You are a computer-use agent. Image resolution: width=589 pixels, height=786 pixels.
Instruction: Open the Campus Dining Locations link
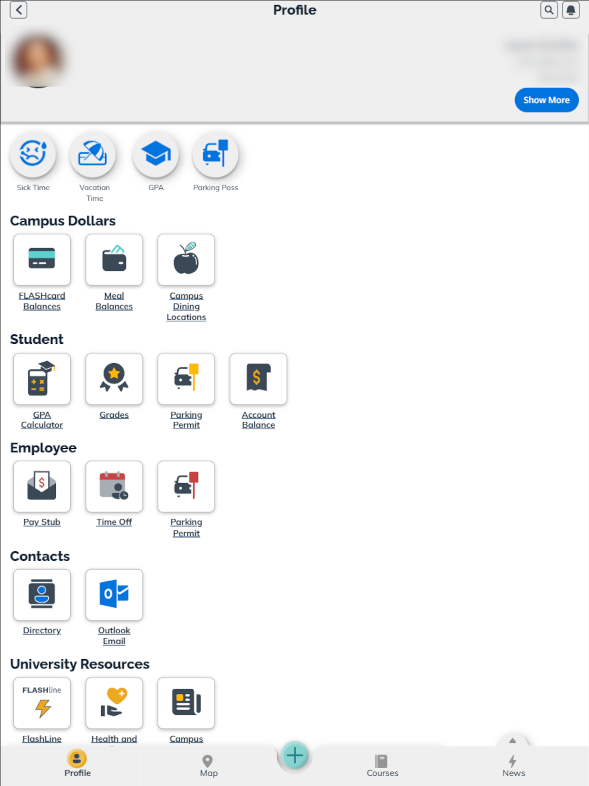point(186,306)
